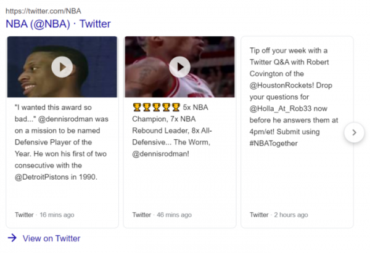Click the arrow icon beside View on Twitter
The image size is (370, 253).
click(x=12, y=238)
